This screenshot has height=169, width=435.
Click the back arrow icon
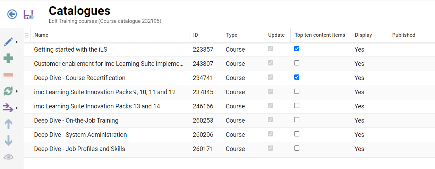(12, 14)
